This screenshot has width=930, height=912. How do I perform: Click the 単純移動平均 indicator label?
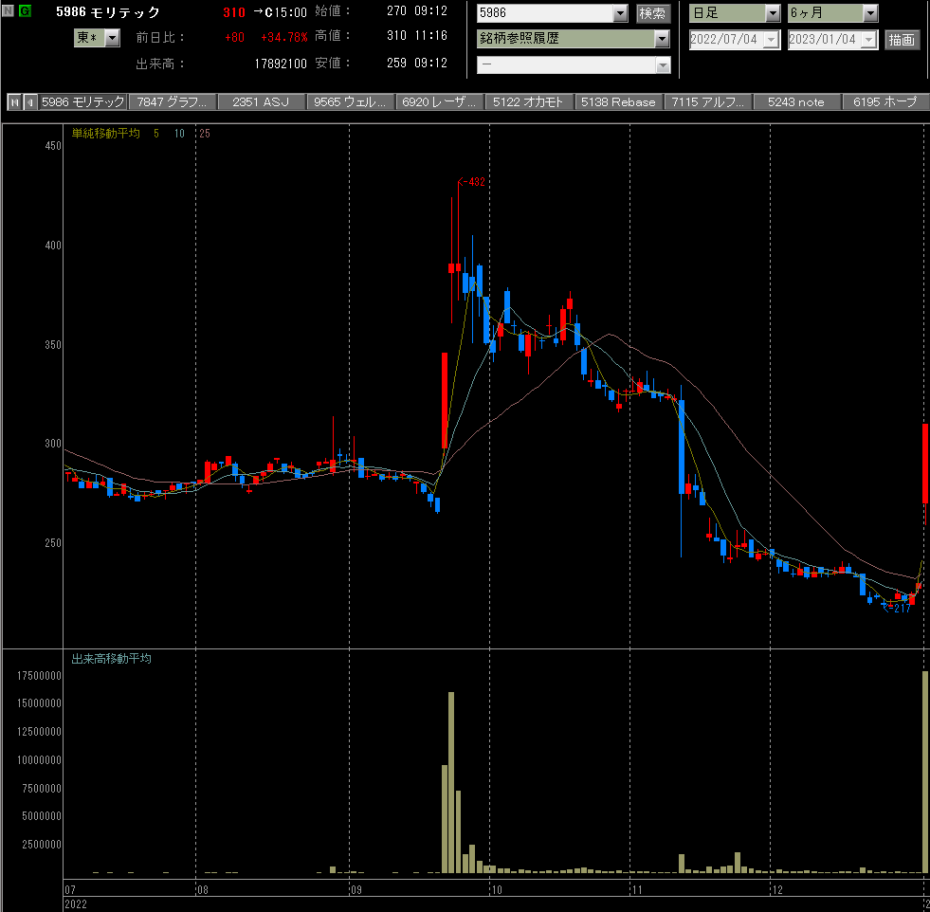point(105,134)
